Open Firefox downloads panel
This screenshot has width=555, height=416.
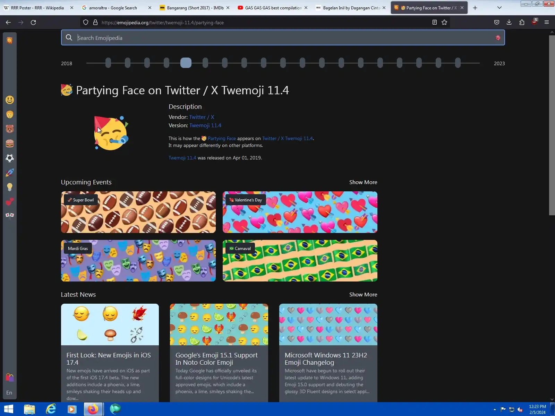click(x=509, y=23)
